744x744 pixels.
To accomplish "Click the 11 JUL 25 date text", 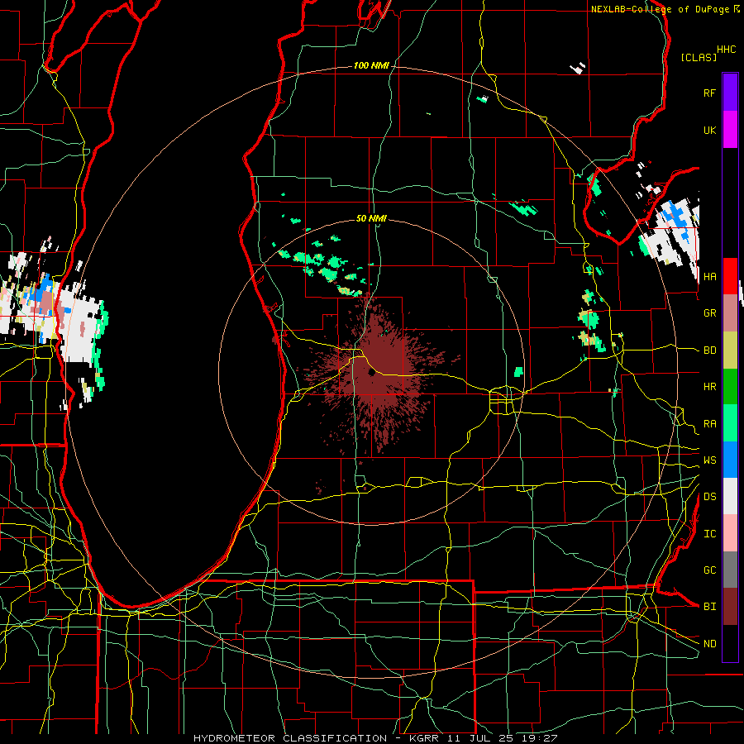I will point(479,738).
